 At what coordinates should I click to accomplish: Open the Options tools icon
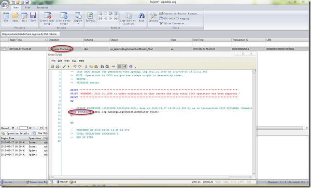pyautogui.click(x=153, y=17)
